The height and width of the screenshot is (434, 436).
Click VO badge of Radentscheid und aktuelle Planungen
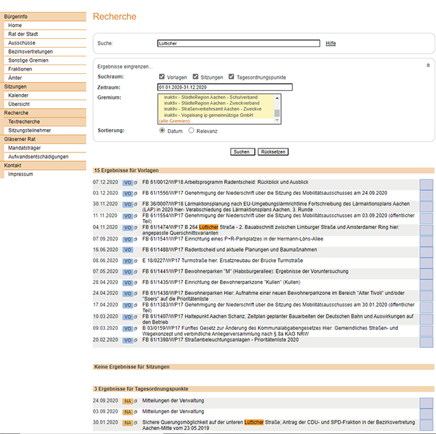(x=127, y=249)
